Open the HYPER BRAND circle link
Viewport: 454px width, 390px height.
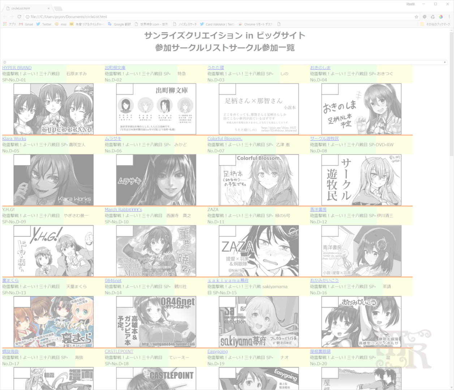tap(17, 68)
